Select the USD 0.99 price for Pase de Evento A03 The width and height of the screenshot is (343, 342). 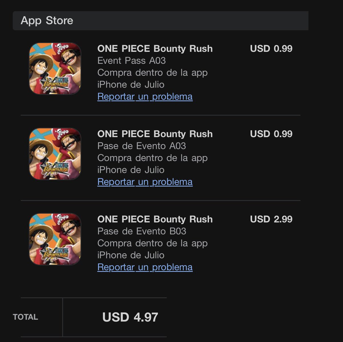tap(271, 134)
